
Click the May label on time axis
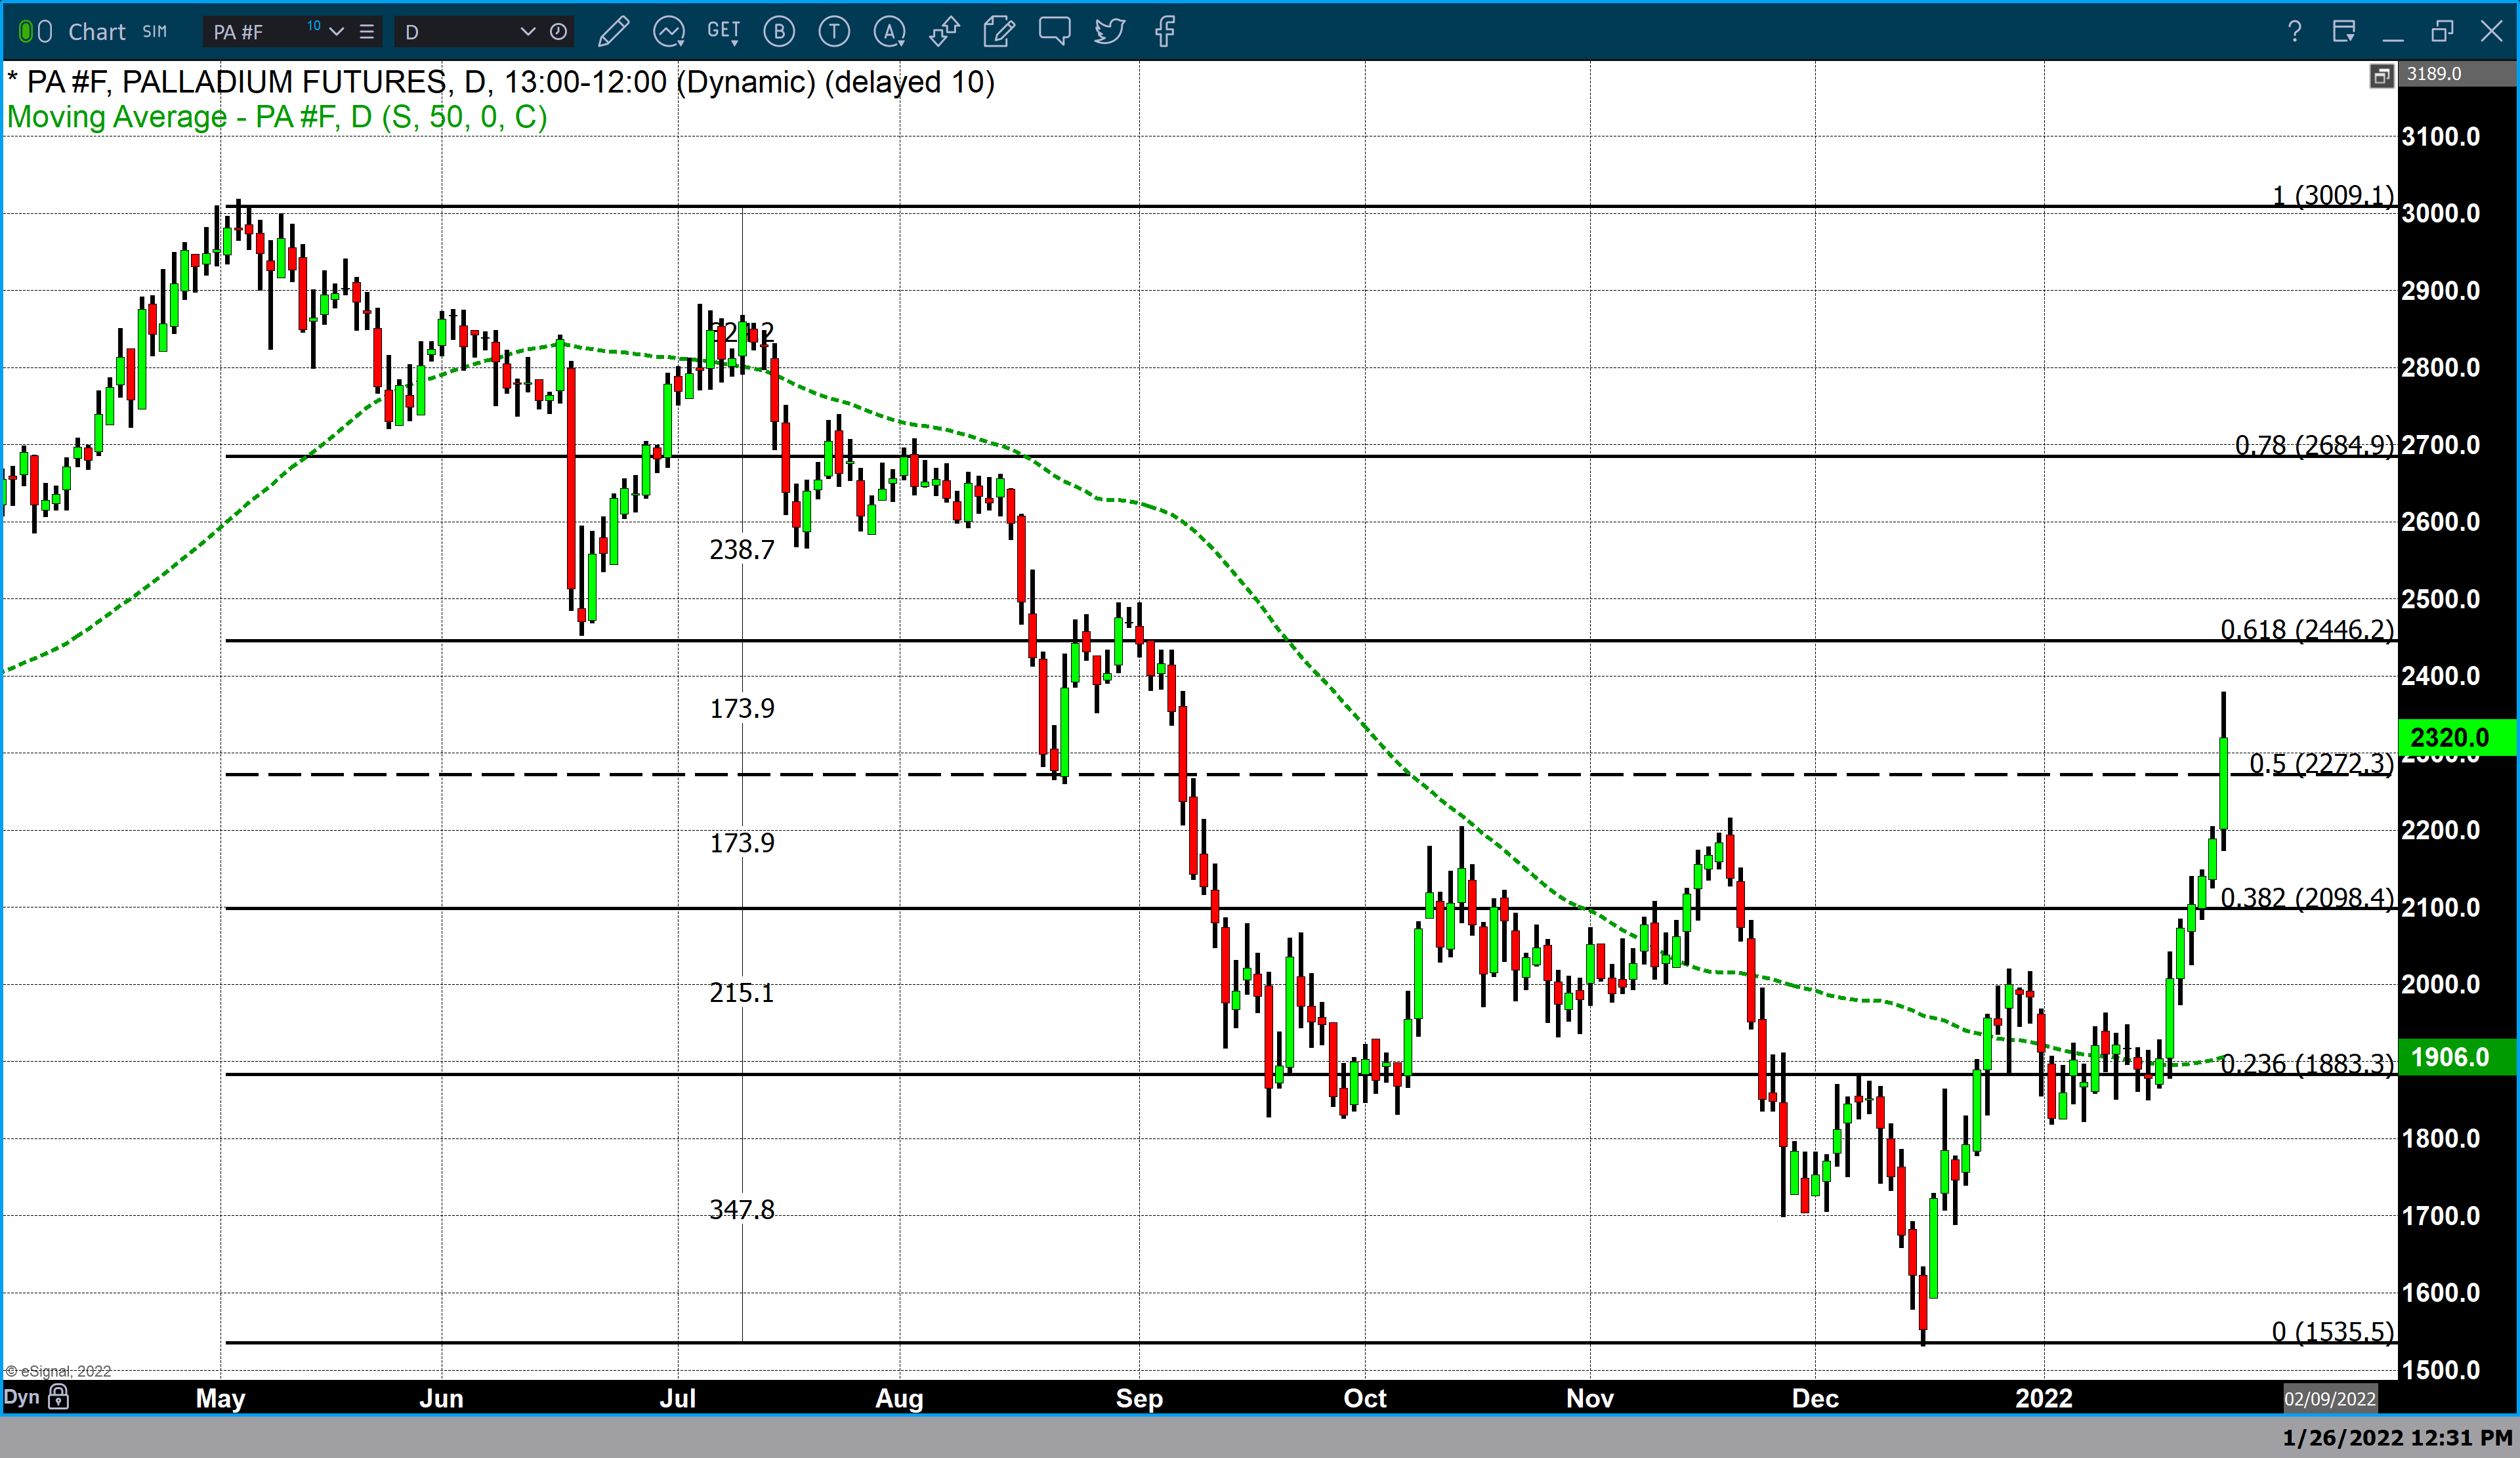[x=220, y=1398]
